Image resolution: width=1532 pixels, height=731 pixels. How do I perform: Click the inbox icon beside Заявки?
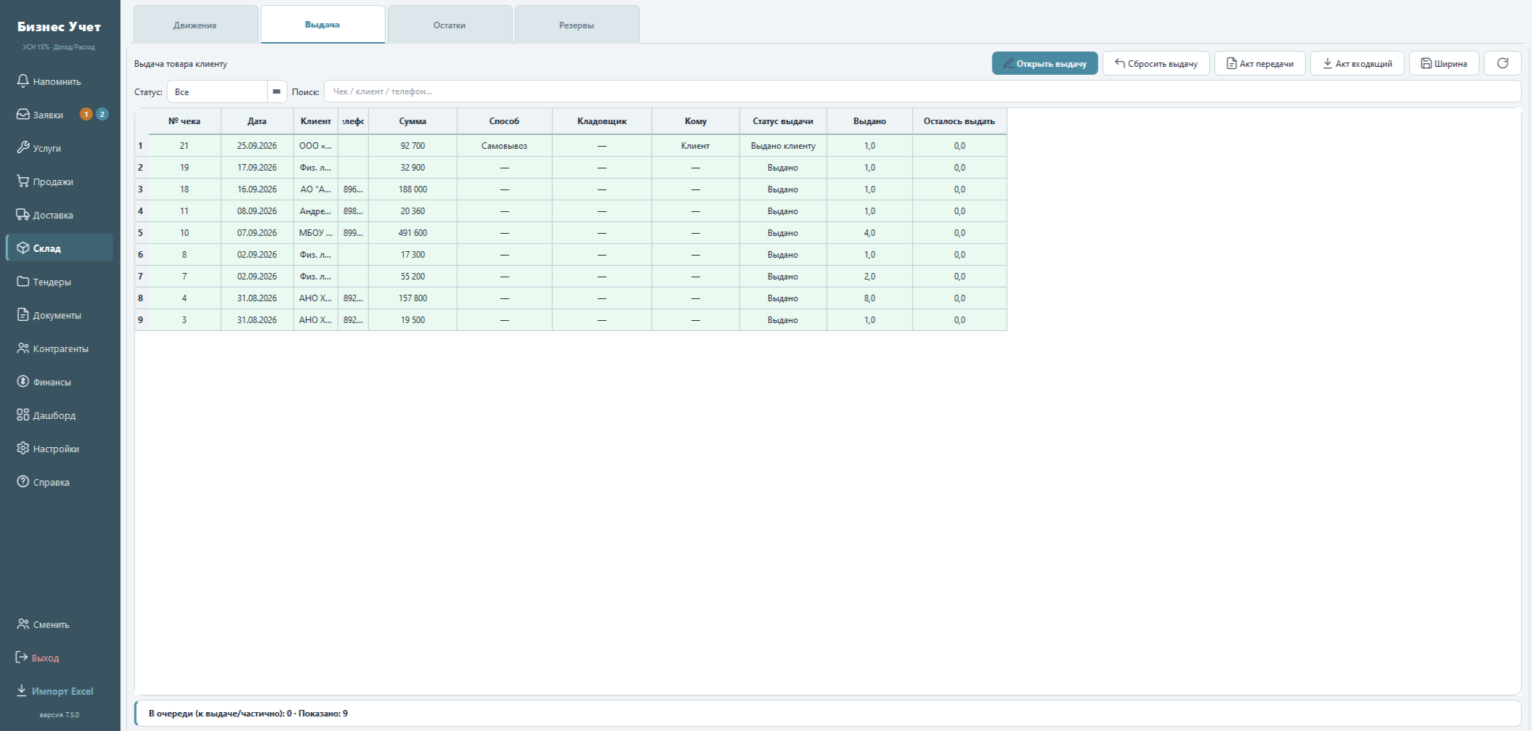tap(23, 114)
